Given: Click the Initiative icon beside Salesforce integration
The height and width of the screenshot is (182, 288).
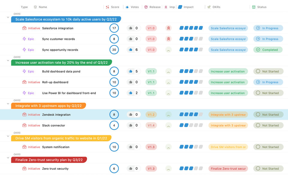Looking at the screenshot, I should pyautogui.click(x=24, y=28).
